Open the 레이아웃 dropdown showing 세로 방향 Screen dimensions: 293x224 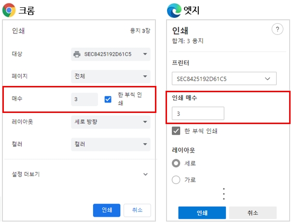111,122
